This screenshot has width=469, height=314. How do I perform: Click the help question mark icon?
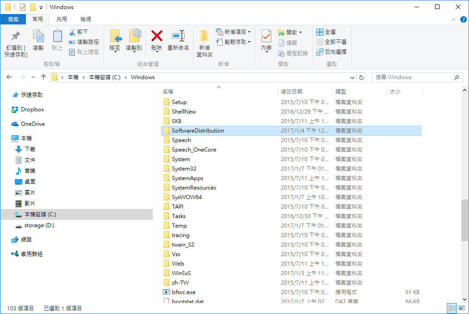(x=463, y=19)
